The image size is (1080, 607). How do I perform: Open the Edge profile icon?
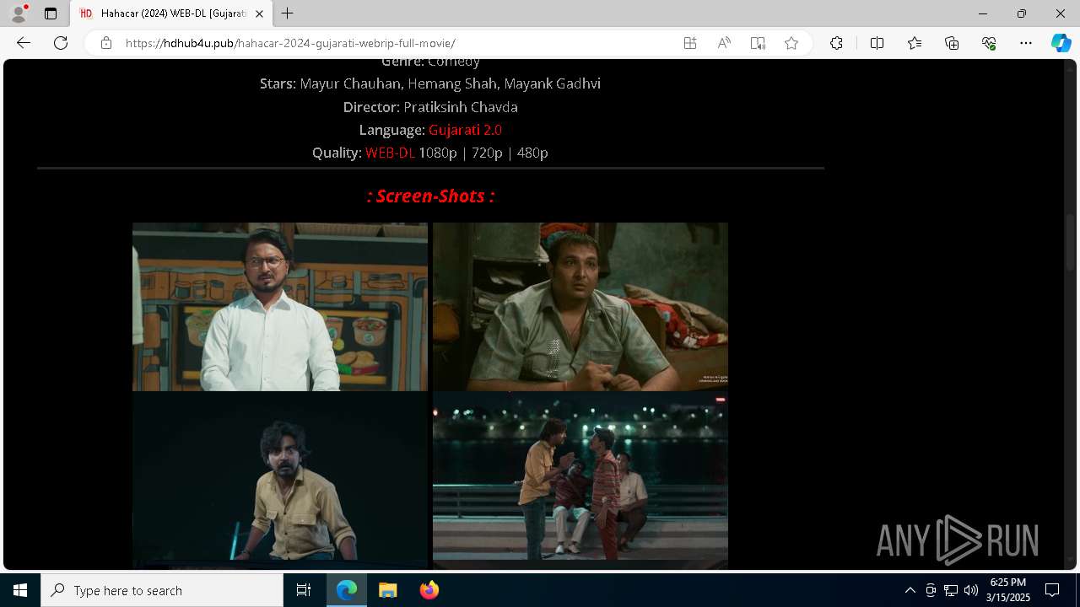(19, 13)
